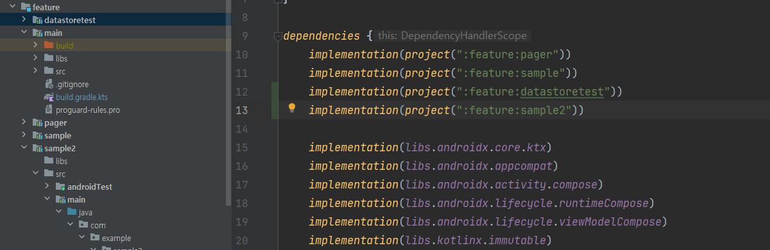
Task: Collapse the sample2 module chevron
Action: (24, 148)
